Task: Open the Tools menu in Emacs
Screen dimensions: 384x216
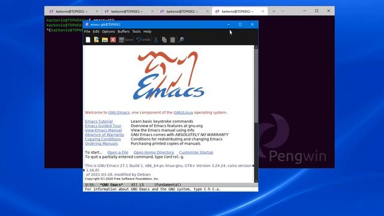Action: (x=136, y=32)
